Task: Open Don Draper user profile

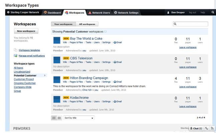Action: [x=176, y=13]
